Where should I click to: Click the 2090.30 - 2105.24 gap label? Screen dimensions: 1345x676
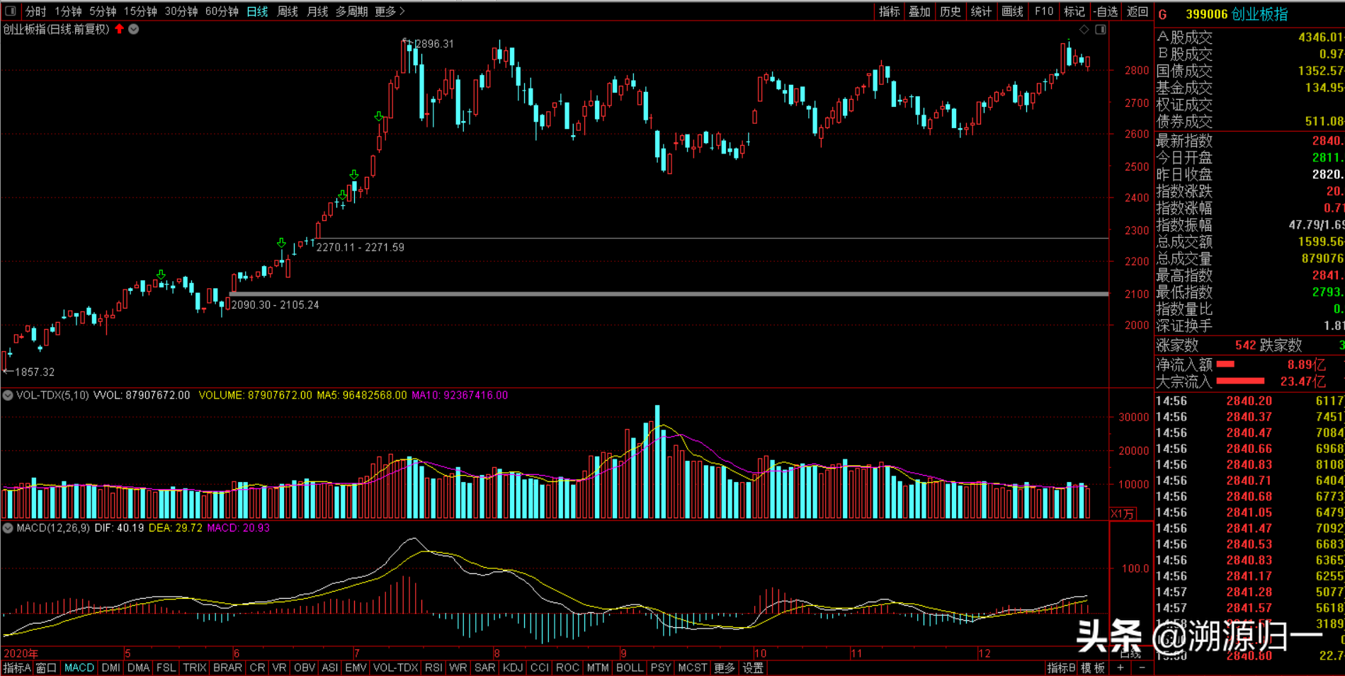[x=276, y=304]
